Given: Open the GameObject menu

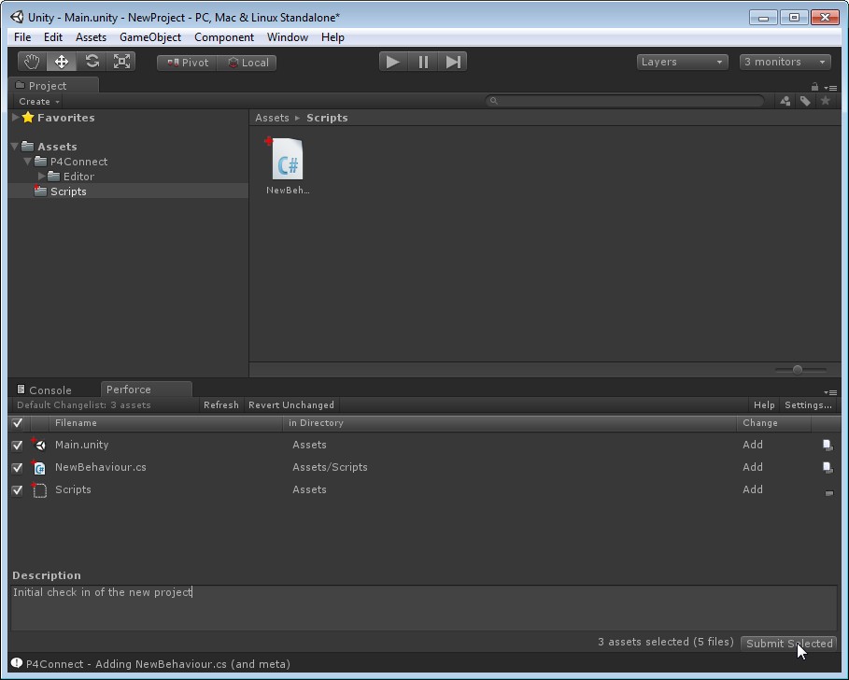Looking at the screenshot, I should pyautogui.click(x=150, y=37).
